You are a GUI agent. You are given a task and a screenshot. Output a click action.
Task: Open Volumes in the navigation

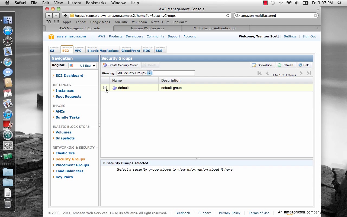[63, 132]
